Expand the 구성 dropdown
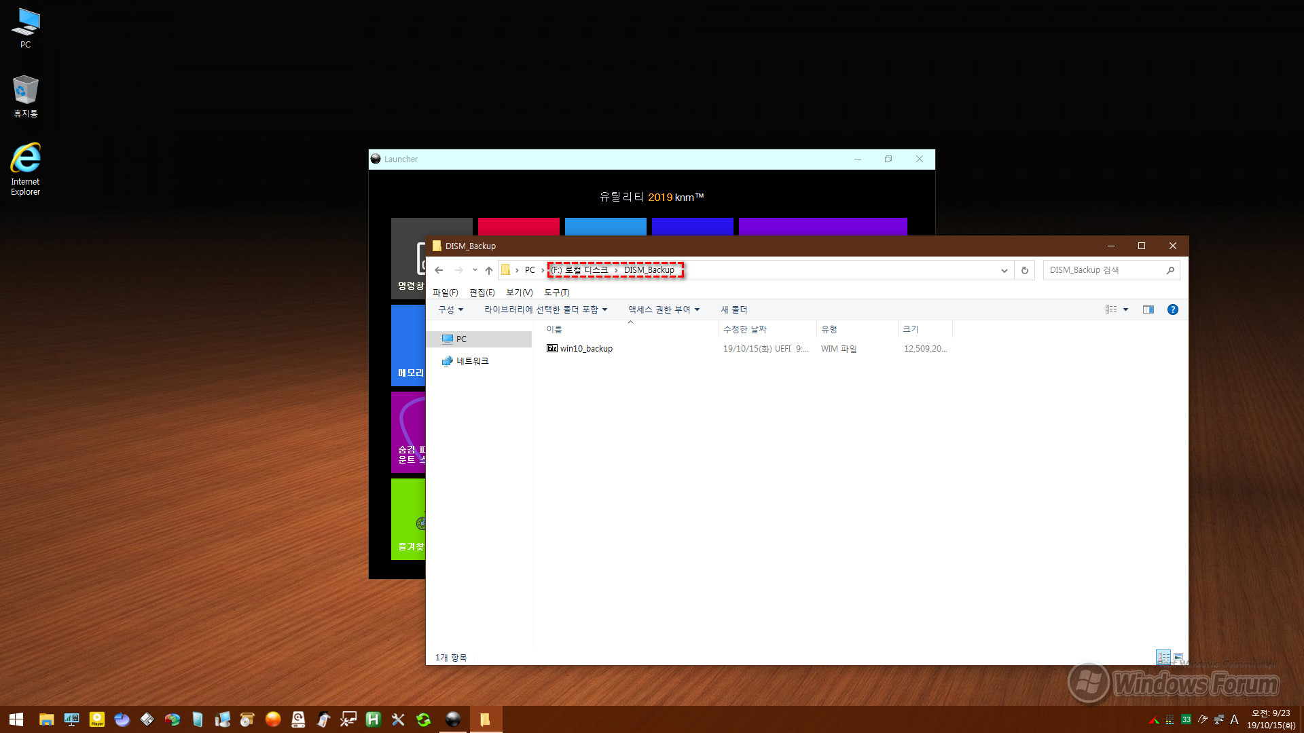 [x=451, y=309]
